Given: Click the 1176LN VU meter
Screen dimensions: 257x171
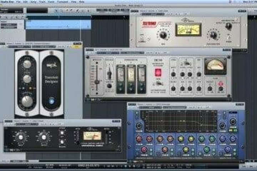Looking at the screenshot, I should pyautogui.click(x=92, y=136).
